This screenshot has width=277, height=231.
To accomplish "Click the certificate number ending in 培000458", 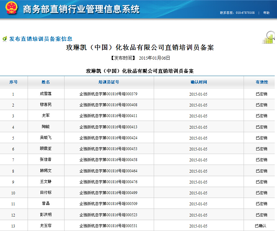I will click(108, 160).
